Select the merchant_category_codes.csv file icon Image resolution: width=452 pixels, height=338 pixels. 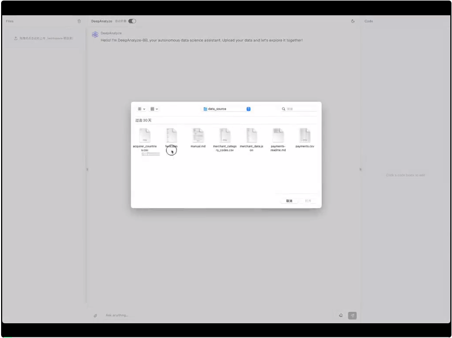point(225,136)
